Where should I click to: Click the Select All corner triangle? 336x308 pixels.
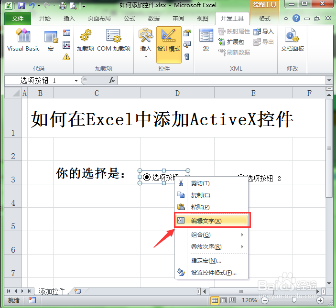(13, 93)
